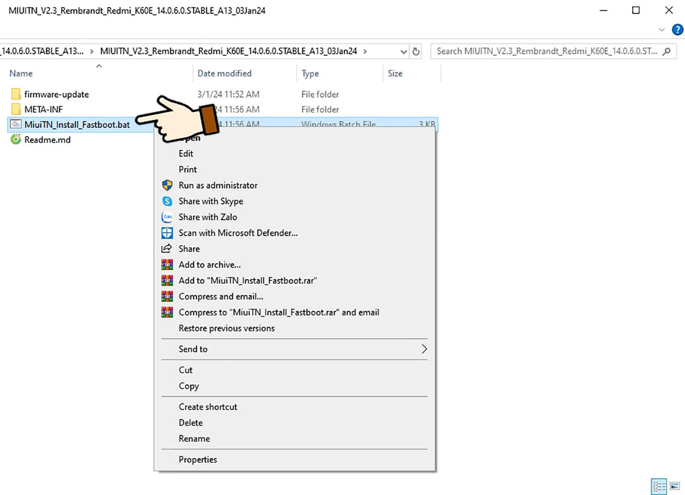
Task: Select Copy from context menu
Action: (189, 386)
